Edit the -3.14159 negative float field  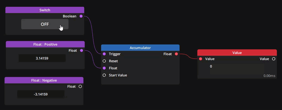[41, 94]
